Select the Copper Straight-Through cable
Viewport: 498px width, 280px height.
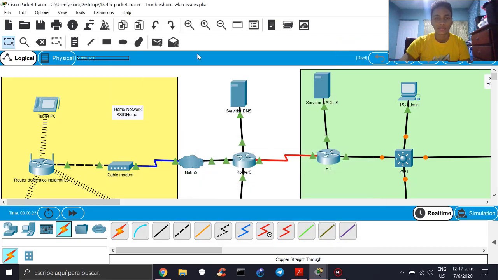point(161,231)
